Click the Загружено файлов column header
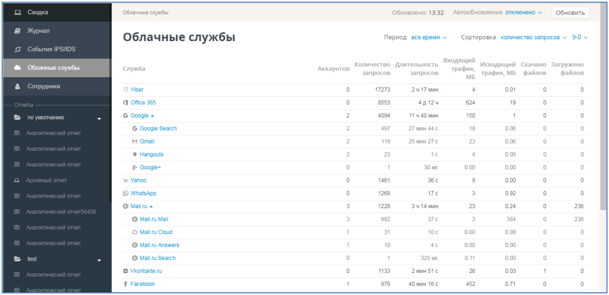This screenshot has height=295, width=609. pyautogui.click(x=567, y=69)
